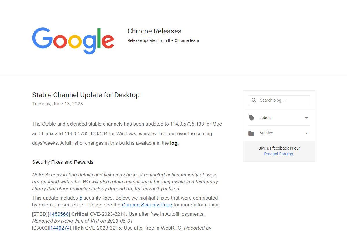347x231 pixels.
Task: Click CVE-2023-3214 text
Action: tap(108, 214)
